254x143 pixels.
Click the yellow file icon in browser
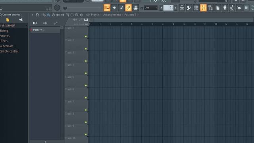coord(8,20)
